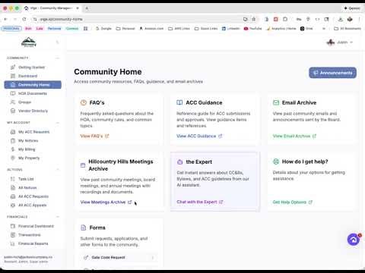Viewport: 365px width, 273px height.
Task: Collapse the Financials sidebar section
Action: (x=58, y=217)
